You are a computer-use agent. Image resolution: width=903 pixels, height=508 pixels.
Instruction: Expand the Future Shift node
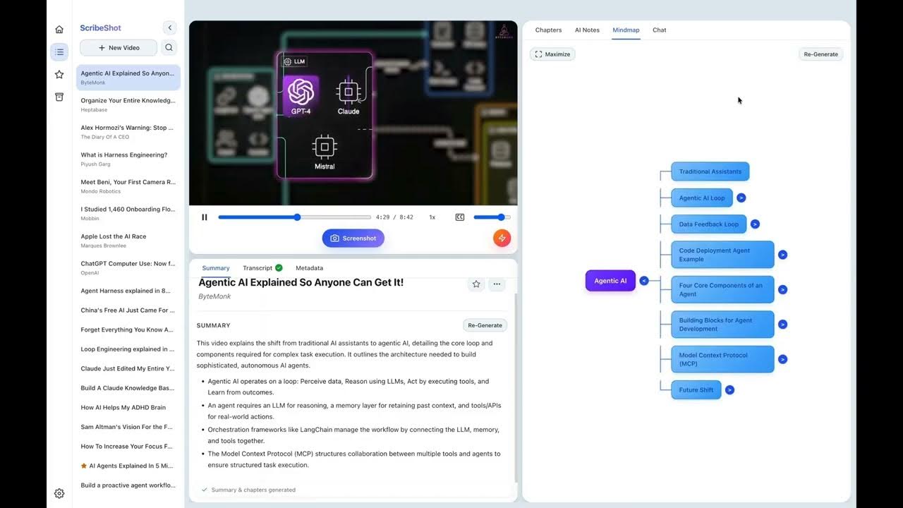point(729,390)
